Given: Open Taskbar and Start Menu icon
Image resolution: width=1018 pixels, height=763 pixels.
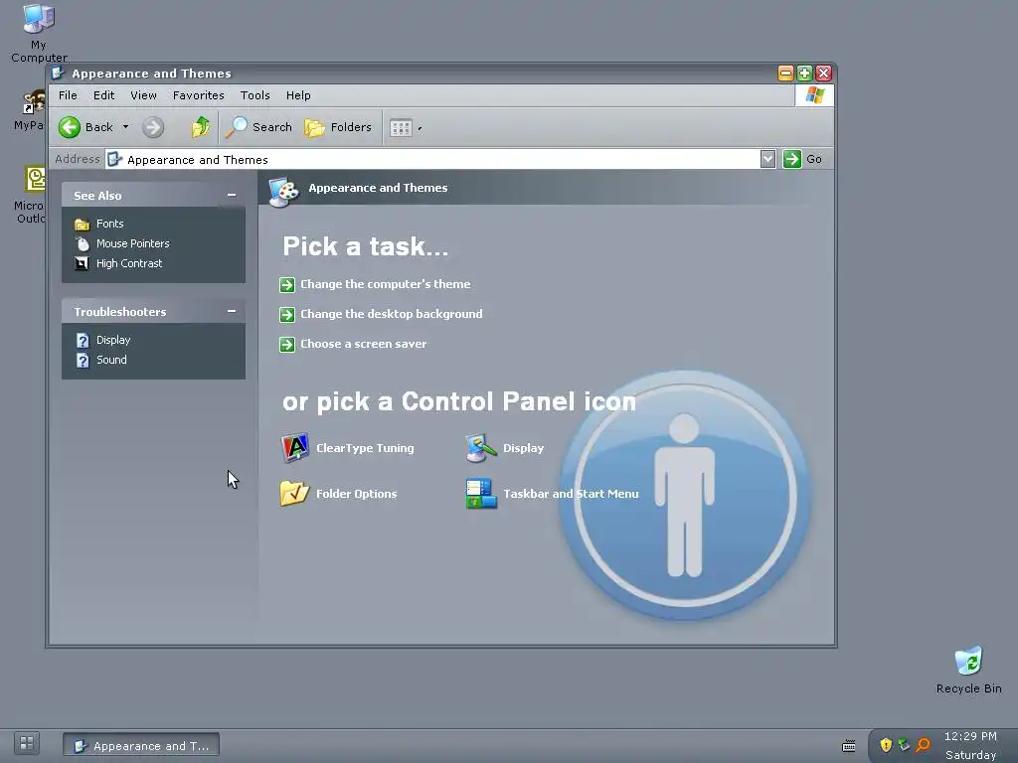Looking at the screenshot, I should tap(481, 494).
